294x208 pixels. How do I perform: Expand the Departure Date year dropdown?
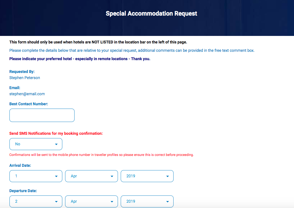[x=147, y=201]
